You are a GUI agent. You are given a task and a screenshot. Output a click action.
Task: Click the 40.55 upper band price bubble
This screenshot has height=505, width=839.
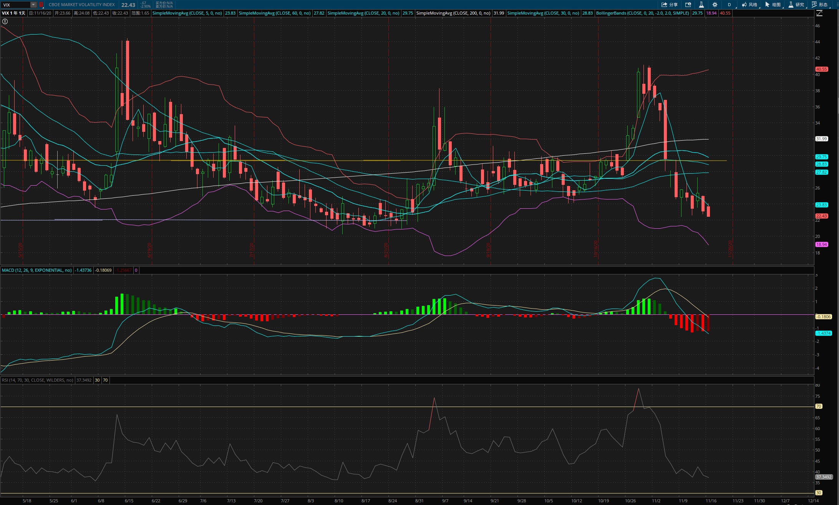point(821,69)
